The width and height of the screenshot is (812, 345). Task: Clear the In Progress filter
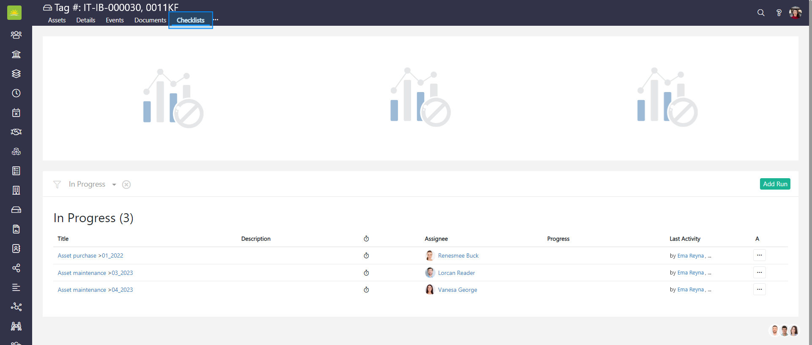coord(126,185)
